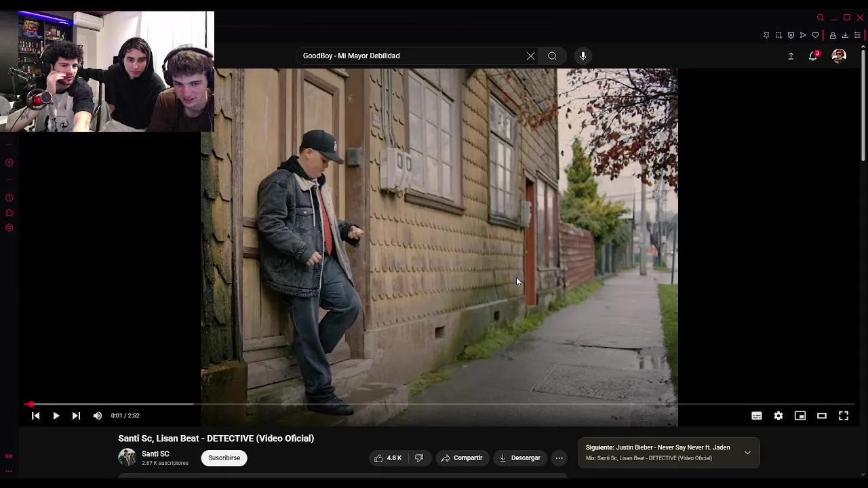868x488 pixels.
Task: Click the Justin Bieber next-up title
Action: (x=658, y=447)
